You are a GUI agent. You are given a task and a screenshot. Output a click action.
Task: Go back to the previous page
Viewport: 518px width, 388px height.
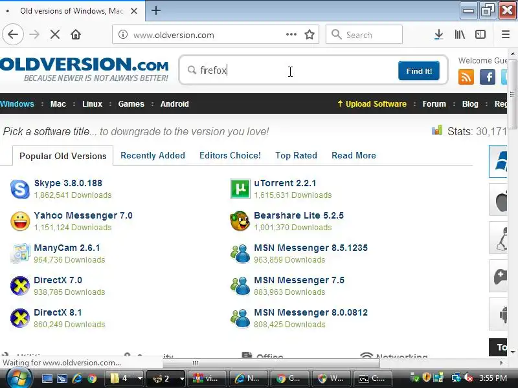[13, 34]
